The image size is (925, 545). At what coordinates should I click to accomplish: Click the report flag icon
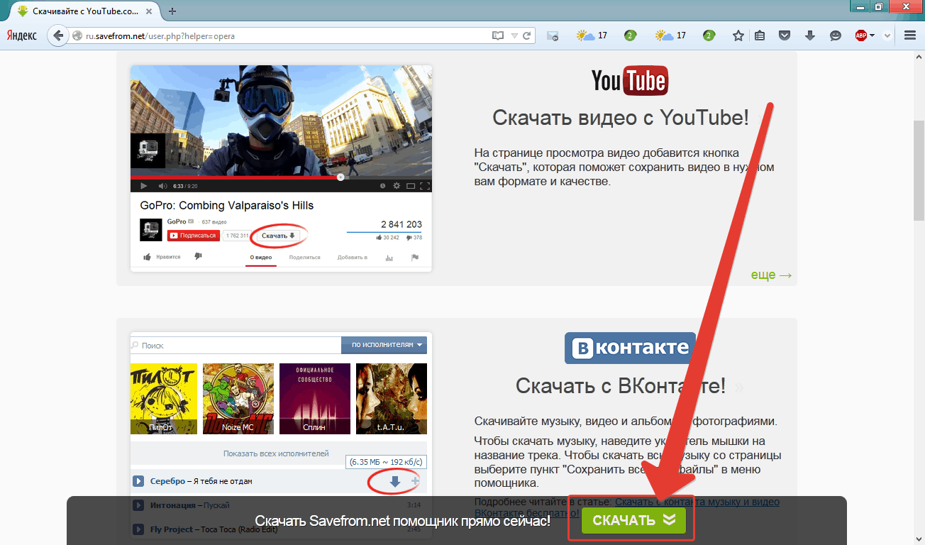(x=415, y=258)
